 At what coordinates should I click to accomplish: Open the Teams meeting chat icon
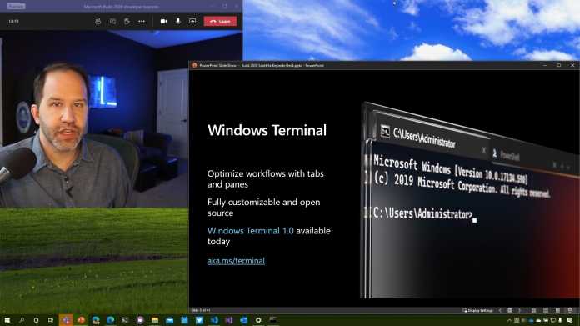[x=112, y=22]
